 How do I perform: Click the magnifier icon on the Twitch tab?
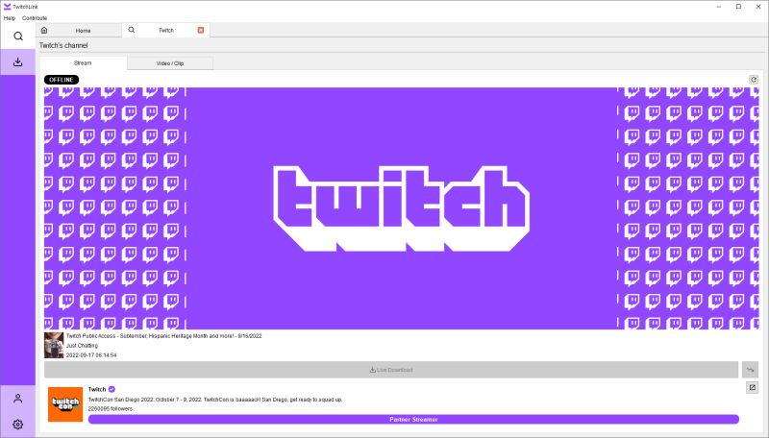(132, 30)
